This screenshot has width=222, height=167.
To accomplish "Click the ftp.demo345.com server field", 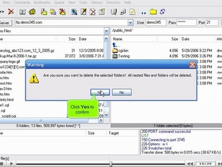I will pyautogui.click(x=71, y=23).
